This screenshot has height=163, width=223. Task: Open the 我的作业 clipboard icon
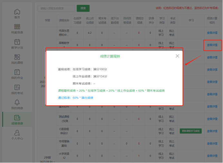17,72
